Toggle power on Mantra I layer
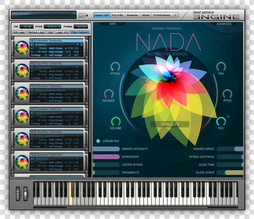 [32, 155]
